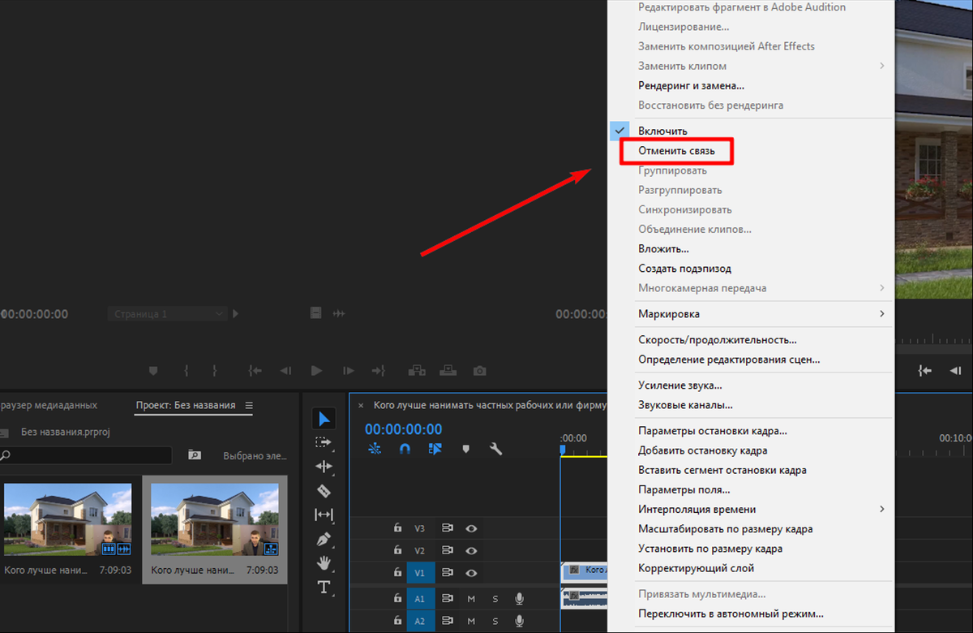Close the timeline sequence tab
The height and width of the screenshot is (633, 973).
361,405
